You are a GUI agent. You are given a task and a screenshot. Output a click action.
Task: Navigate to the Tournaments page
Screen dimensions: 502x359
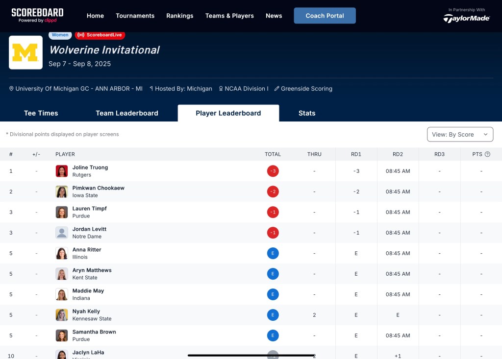coord(135,16)
